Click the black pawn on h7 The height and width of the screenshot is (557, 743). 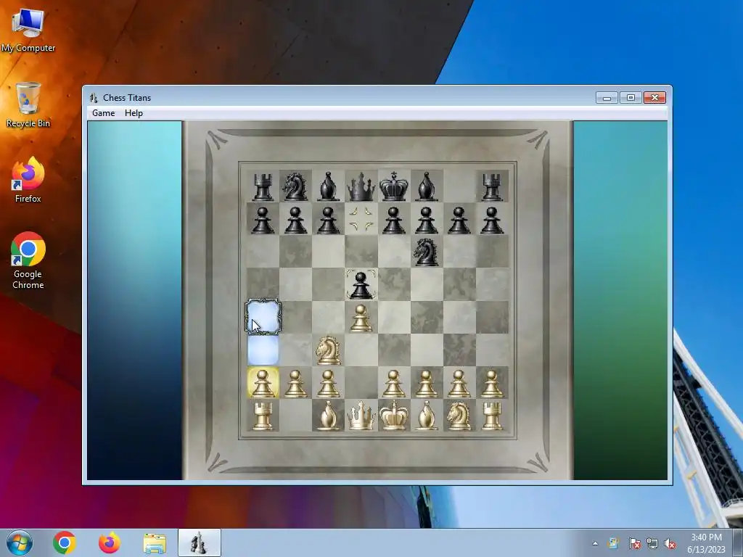(x=492, y=220)
